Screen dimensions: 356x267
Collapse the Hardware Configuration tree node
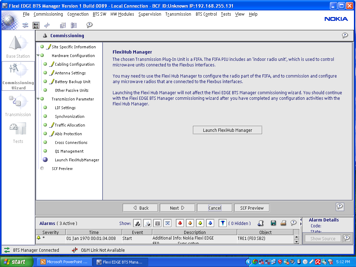tap(38, 56)
